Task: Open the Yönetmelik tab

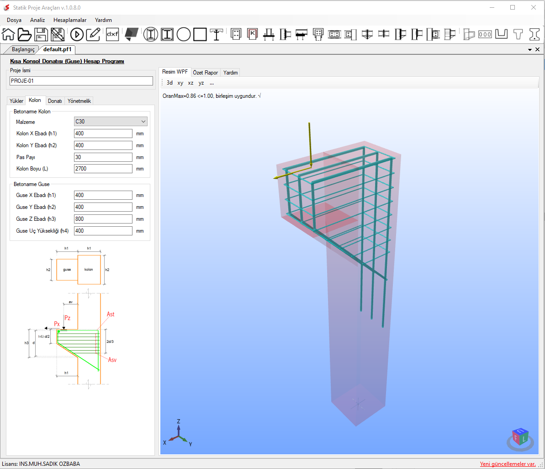Action: tap(79, 101)
